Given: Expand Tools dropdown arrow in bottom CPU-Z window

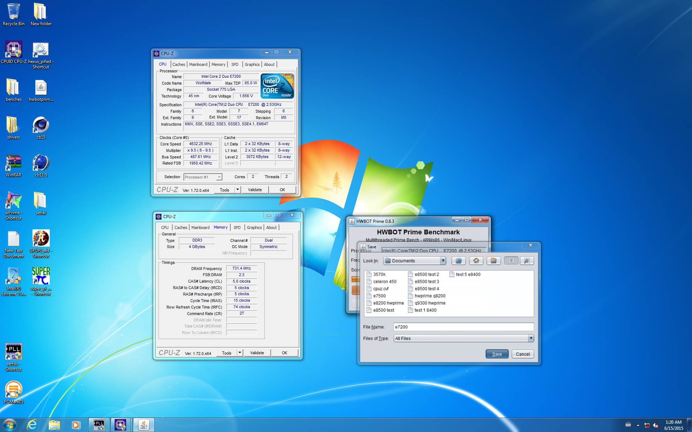Looking at the screenshot, I should tap(240, 353).
